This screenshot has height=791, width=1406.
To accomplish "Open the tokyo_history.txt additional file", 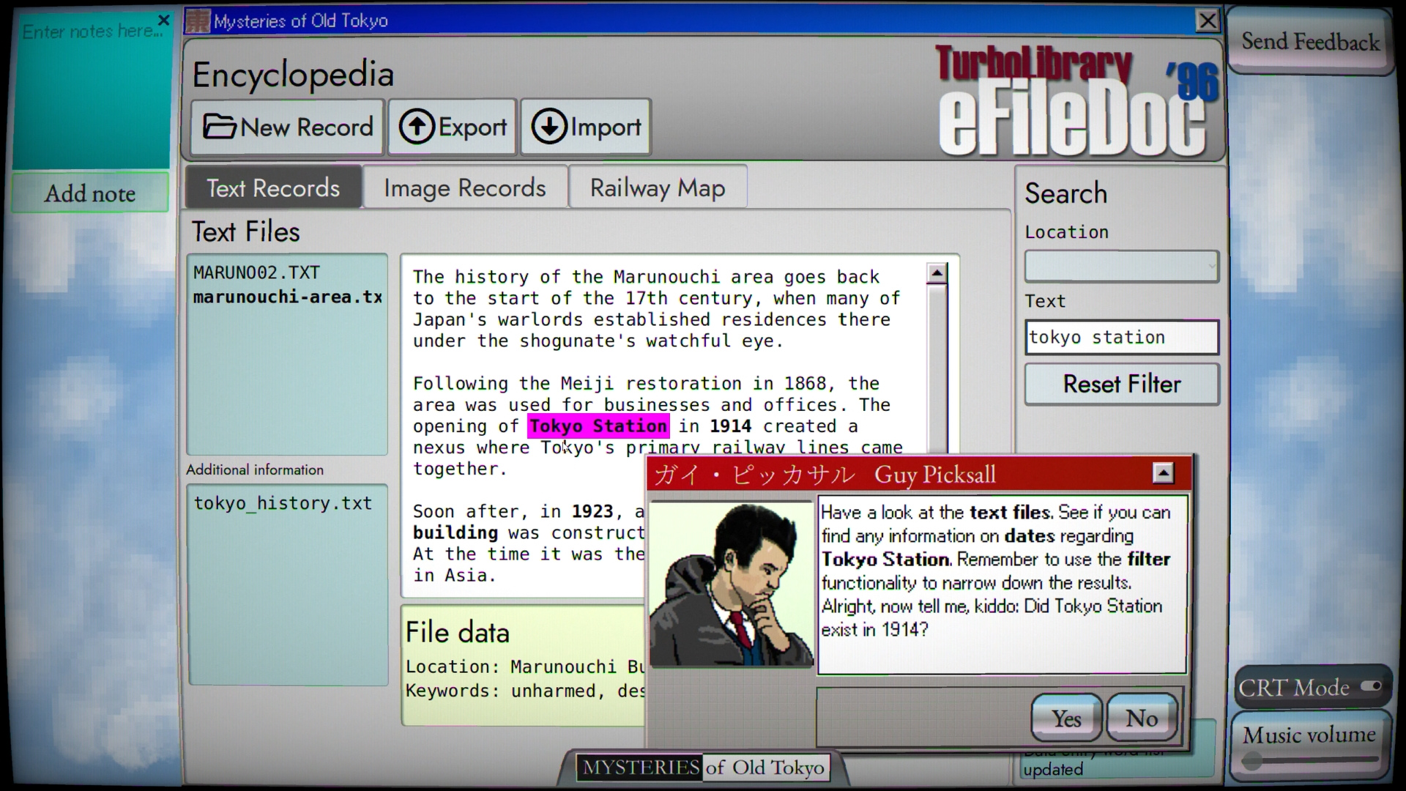I will (283, 503).
